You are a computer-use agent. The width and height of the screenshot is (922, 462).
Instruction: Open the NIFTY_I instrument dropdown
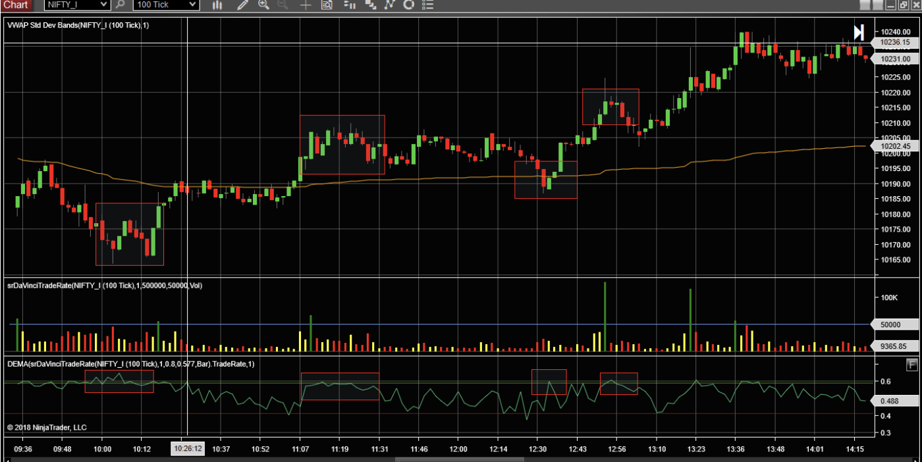(76, 5)
